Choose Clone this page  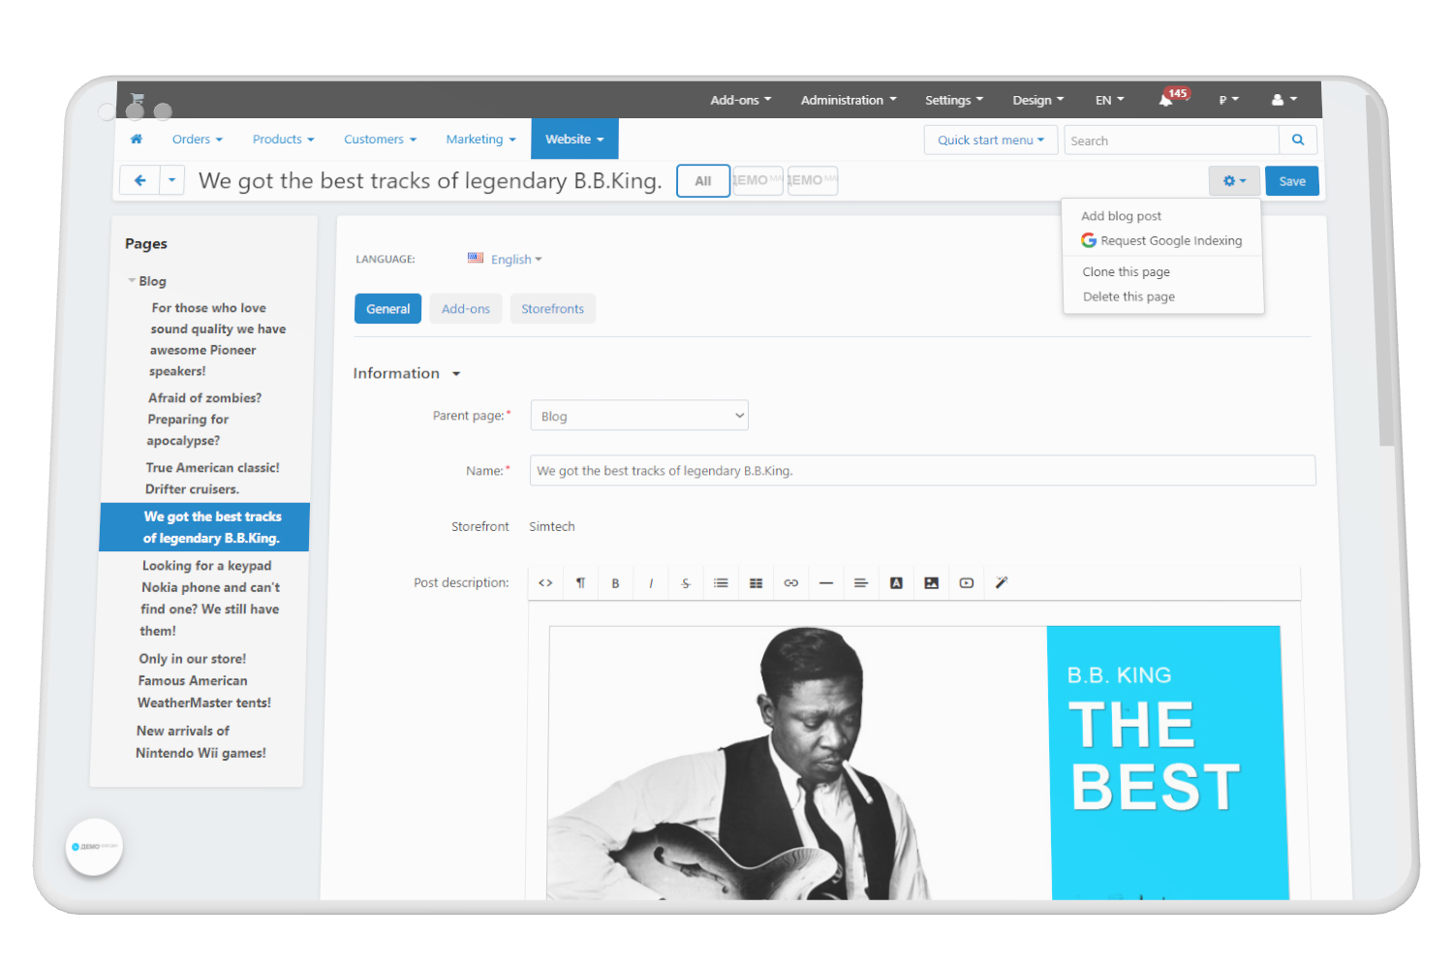(x=1126, y=272)
